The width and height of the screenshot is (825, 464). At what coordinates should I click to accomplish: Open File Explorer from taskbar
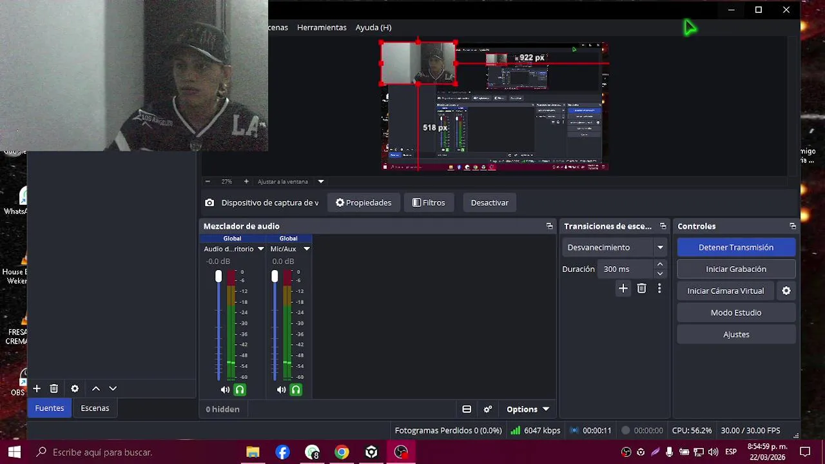point(253,452)
